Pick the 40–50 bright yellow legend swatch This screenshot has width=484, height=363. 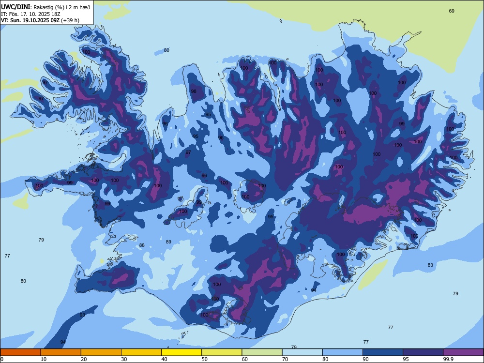coord(181,352)
